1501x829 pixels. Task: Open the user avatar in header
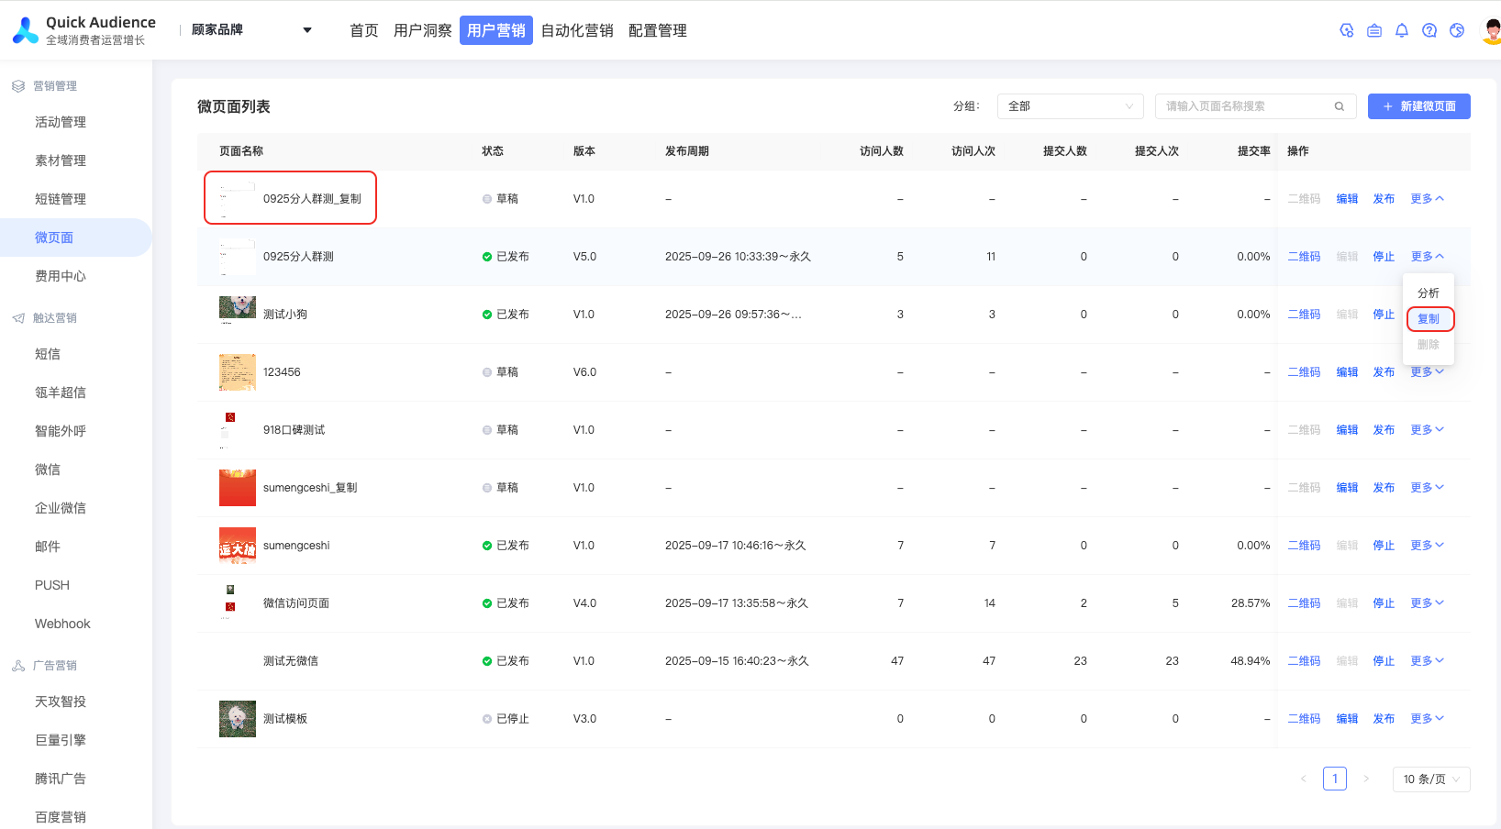tap(1492, 30)
